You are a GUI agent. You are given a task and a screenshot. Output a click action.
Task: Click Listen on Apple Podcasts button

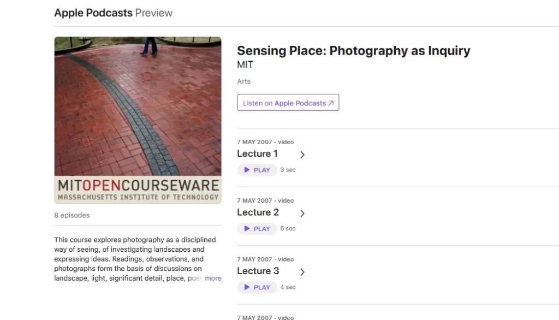[288, 103]
